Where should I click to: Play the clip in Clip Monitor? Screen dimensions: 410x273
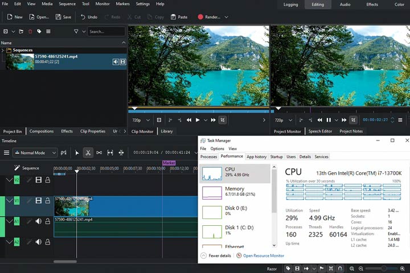[198, 120]
